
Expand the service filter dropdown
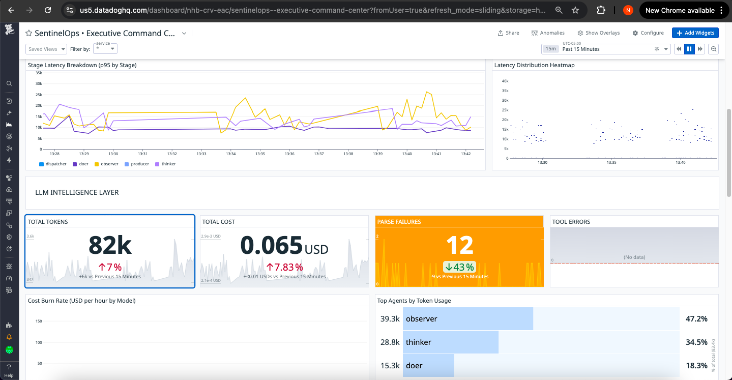[106, 49]
